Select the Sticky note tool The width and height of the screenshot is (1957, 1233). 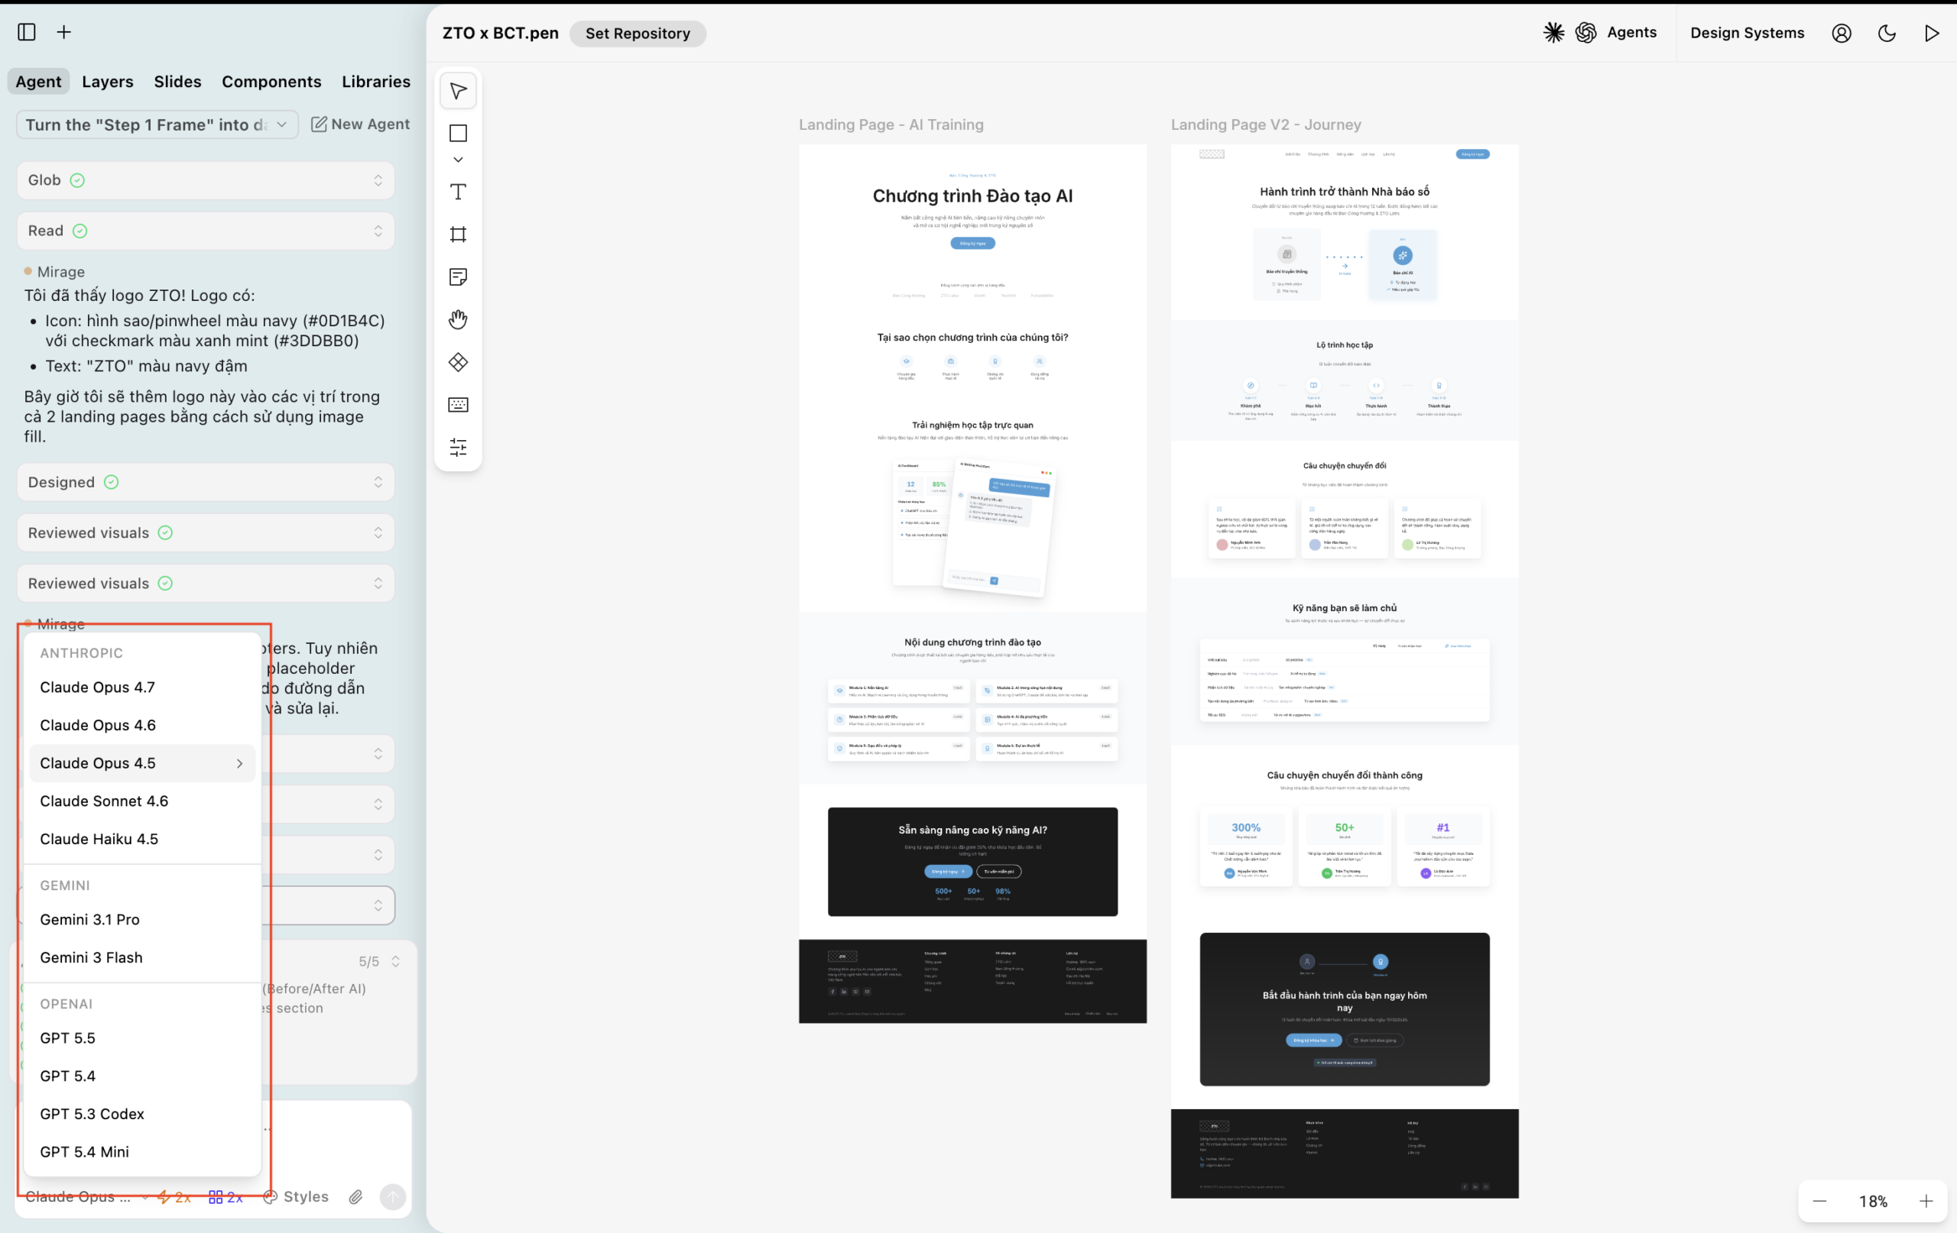tap(459, 277)
